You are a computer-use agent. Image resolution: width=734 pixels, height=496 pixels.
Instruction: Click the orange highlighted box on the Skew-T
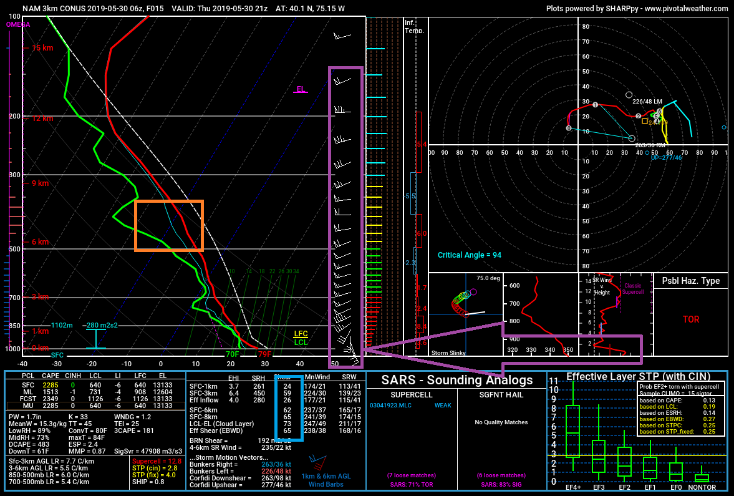(169, 226)
